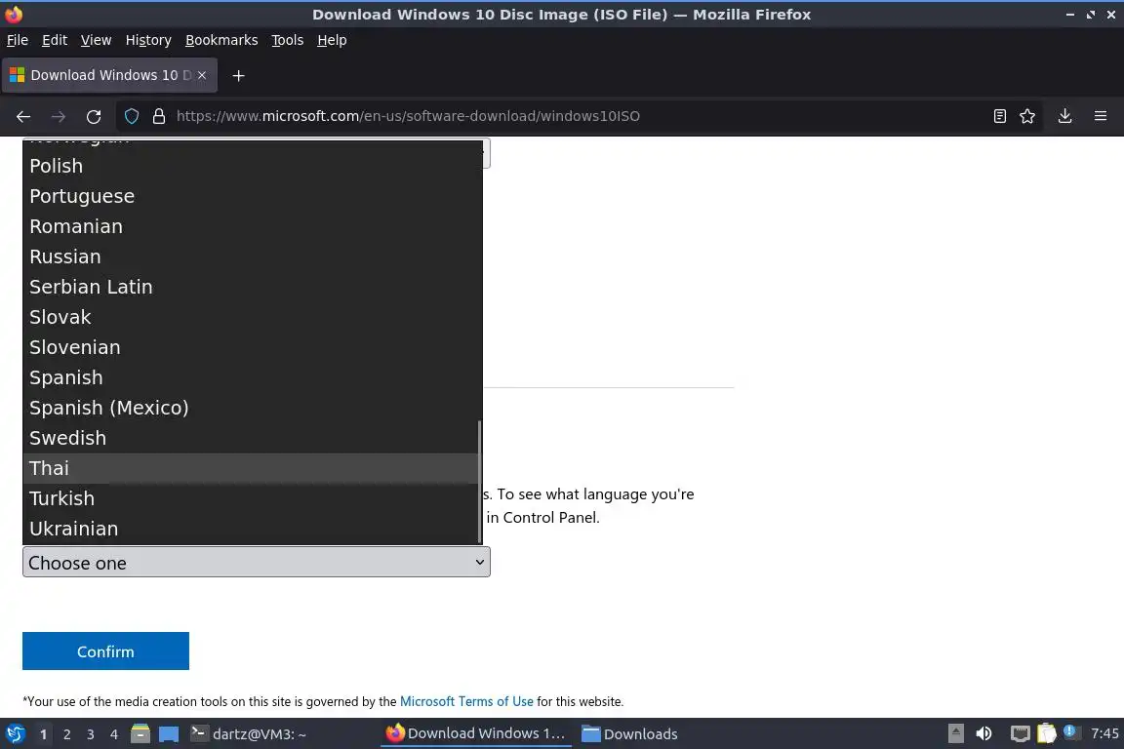Image resolution: width=1124 pixels, height=749 pixels.
Task: Click the 7:45 clock in tray
Action: tap(1104, 733)
